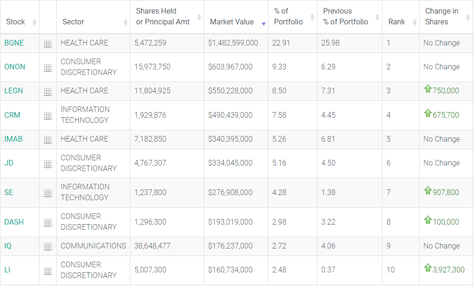Select shares held value 11,804,925
Image resolution: width=474 pixels, height=286 pixels.
(153, 90)
